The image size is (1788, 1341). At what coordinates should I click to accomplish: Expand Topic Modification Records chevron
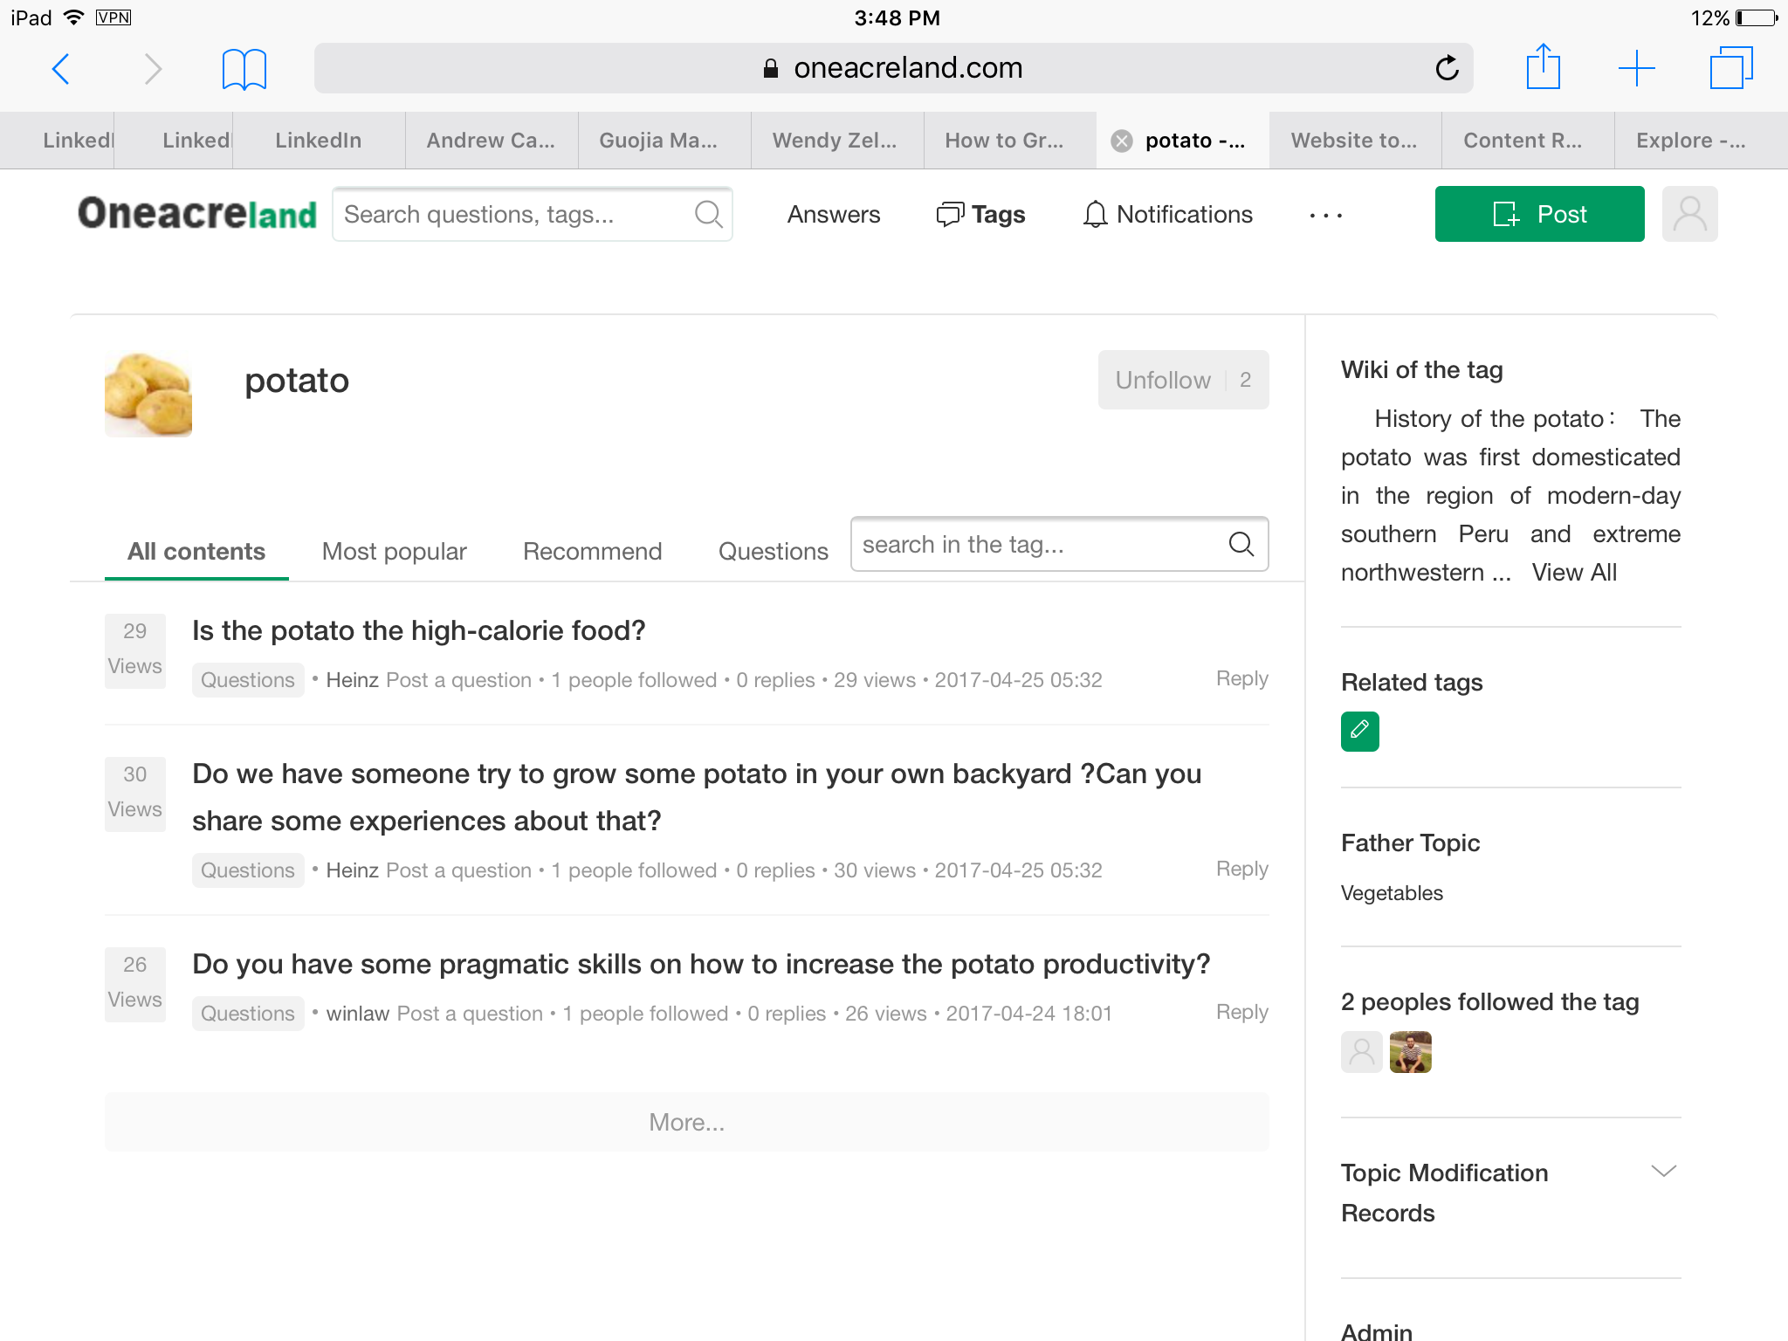tap(1663, 1172)
